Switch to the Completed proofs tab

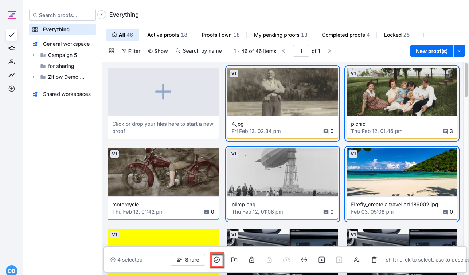345,35
